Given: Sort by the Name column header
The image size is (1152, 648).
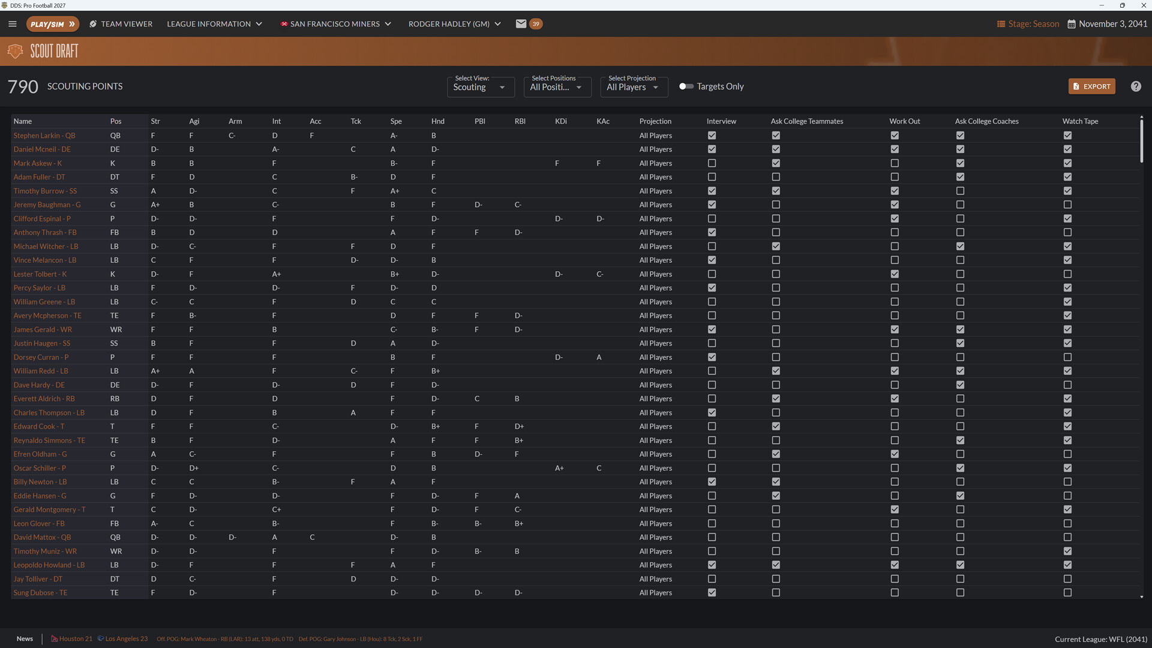Looking at the screenshot, I should tap(23, 121).
